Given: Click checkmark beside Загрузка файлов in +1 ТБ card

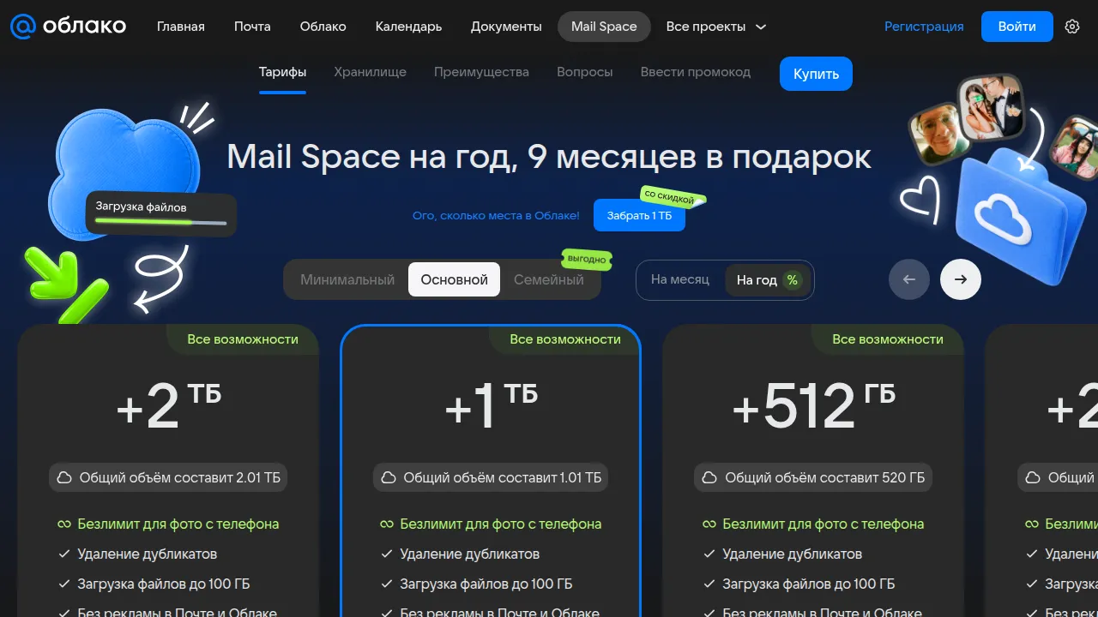Looking at the screenshot, I should click(x=387, y=584).
